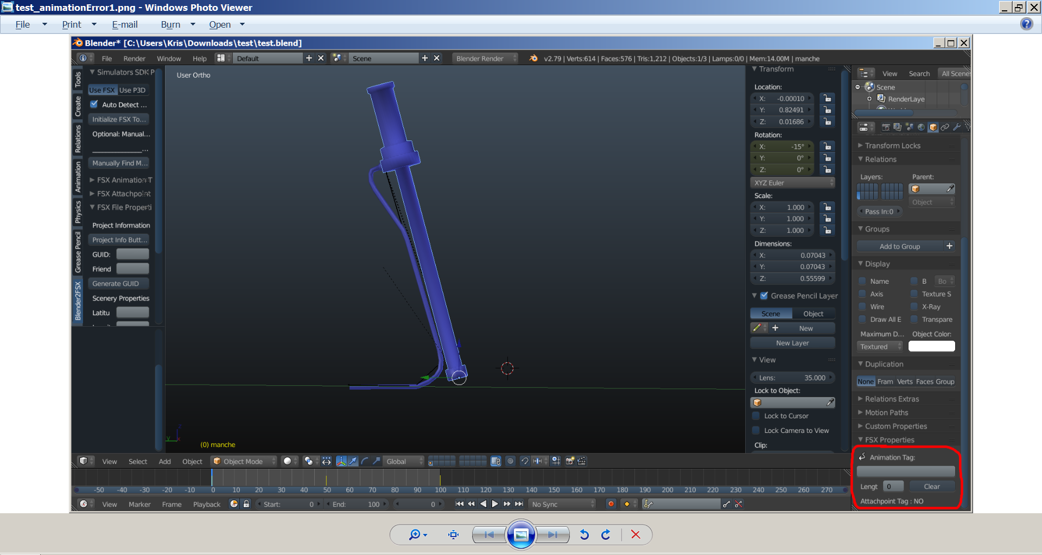1042x555 pixels.
Task: Click the New Layer button
Action: (792, 343)
